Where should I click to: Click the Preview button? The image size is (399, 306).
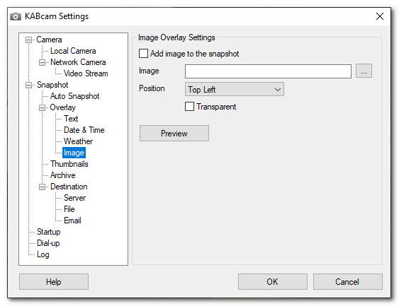click(x=174, y=133)
